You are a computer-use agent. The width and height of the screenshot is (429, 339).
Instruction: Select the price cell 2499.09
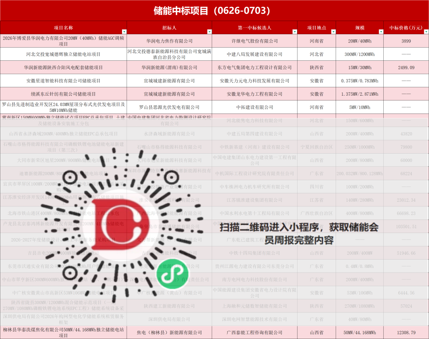point(406,67)
